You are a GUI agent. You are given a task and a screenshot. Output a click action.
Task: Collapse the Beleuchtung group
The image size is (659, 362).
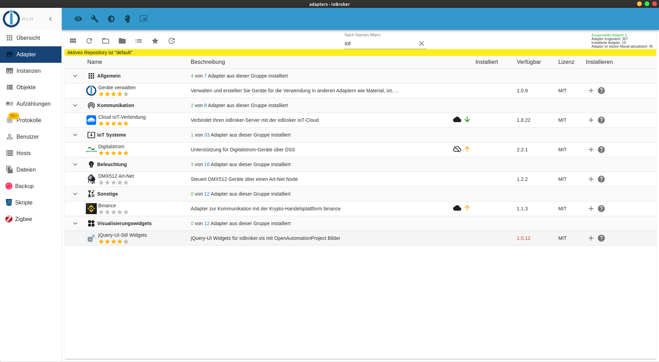pyautogui.click(x=75, y=164)
